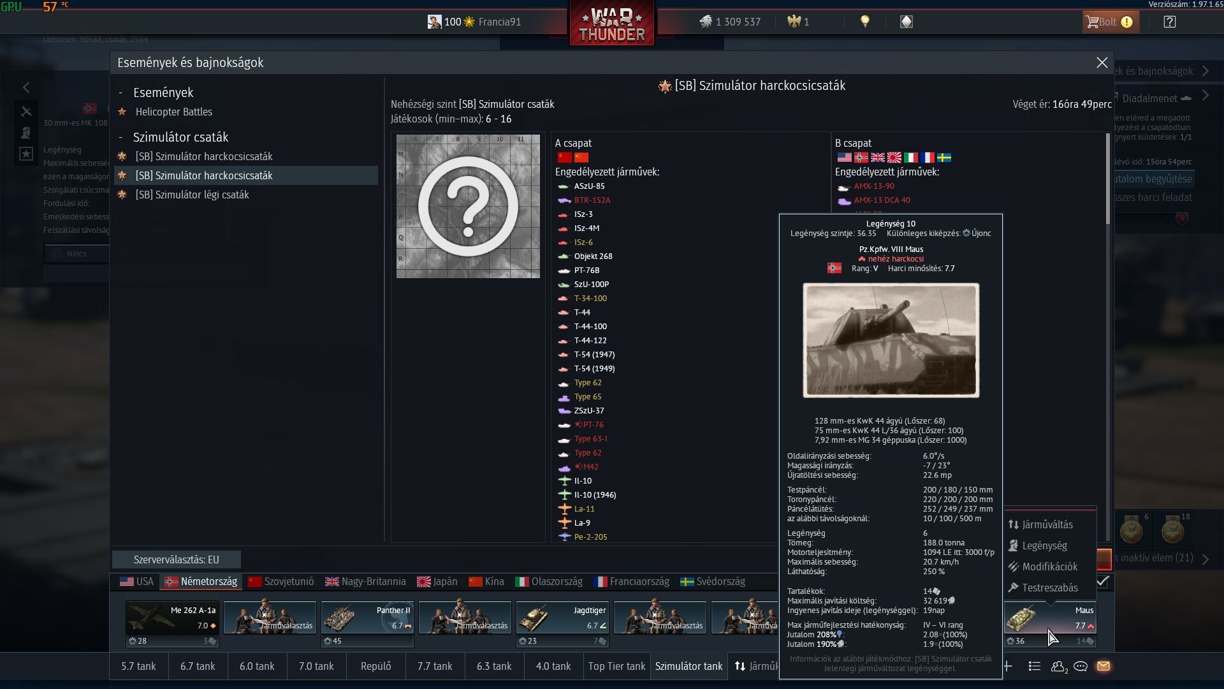The width and height of the screenshot is (1224, 689).
Task: Click the Objekt 268 vehicle entry
Action: coord(593,256)
